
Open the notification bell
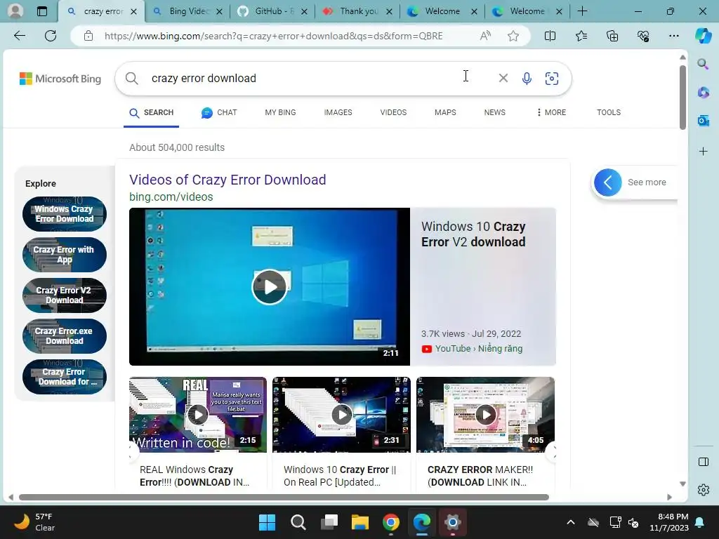point(700,522)
